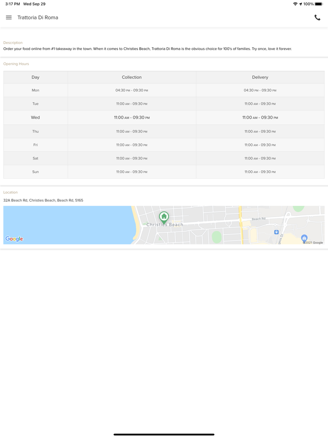The image size is (328, 438).
Task: Click Wednesday delivery hours cell
Action: pos(260,118)
